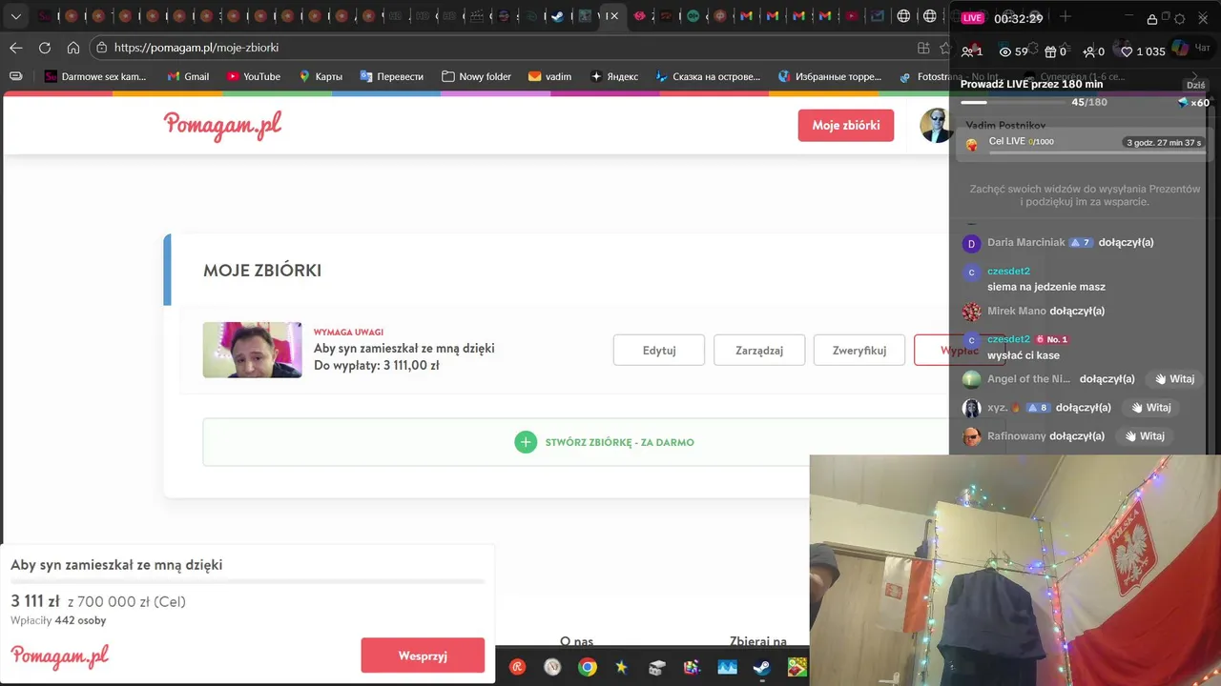
Task: Open vadim mail bookmark
Action: pos(550,76)
